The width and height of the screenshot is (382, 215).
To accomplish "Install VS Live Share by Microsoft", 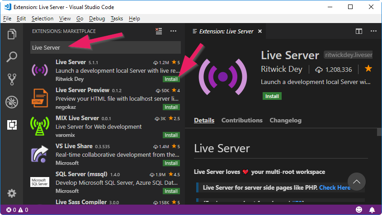I will (171, 163).
